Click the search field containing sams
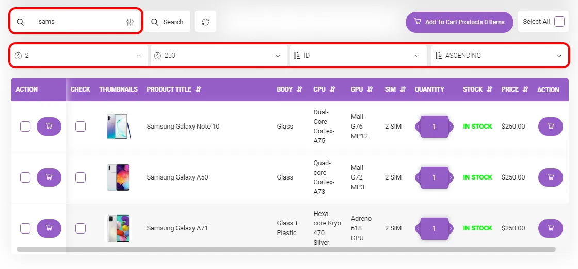 tap(75, 22)
